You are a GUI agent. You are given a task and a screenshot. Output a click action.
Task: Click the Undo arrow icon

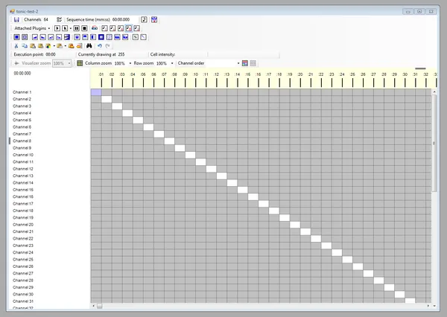(99, 45)
